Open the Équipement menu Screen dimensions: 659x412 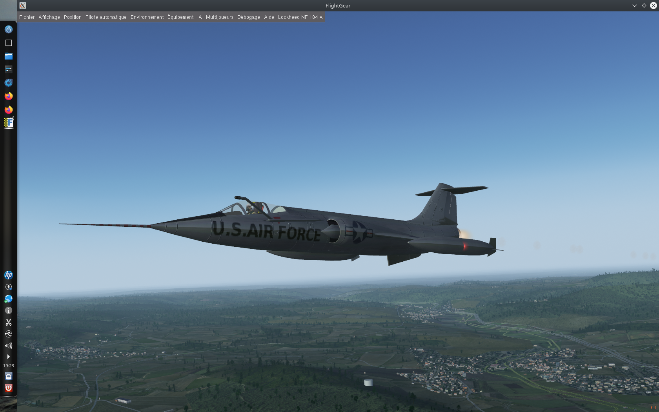180,17
